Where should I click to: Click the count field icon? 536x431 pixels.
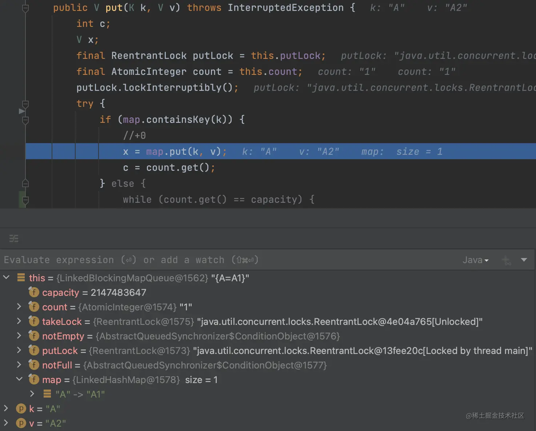34,307
